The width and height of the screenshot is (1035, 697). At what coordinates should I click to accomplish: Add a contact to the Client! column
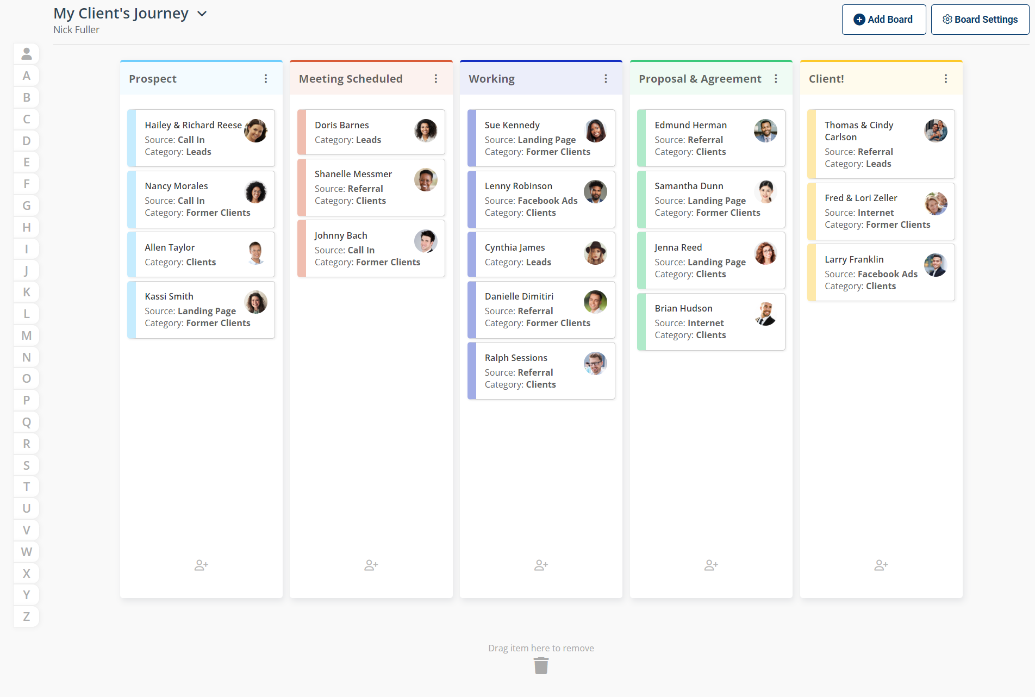coord(881,565)
